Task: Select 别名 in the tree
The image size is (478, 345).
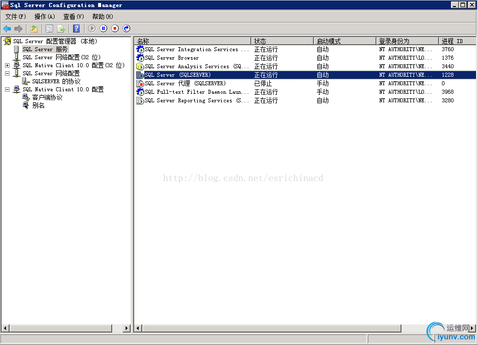Action: click(x=38, y=105)
